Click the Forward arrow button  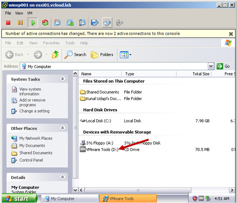click(38, 54)
